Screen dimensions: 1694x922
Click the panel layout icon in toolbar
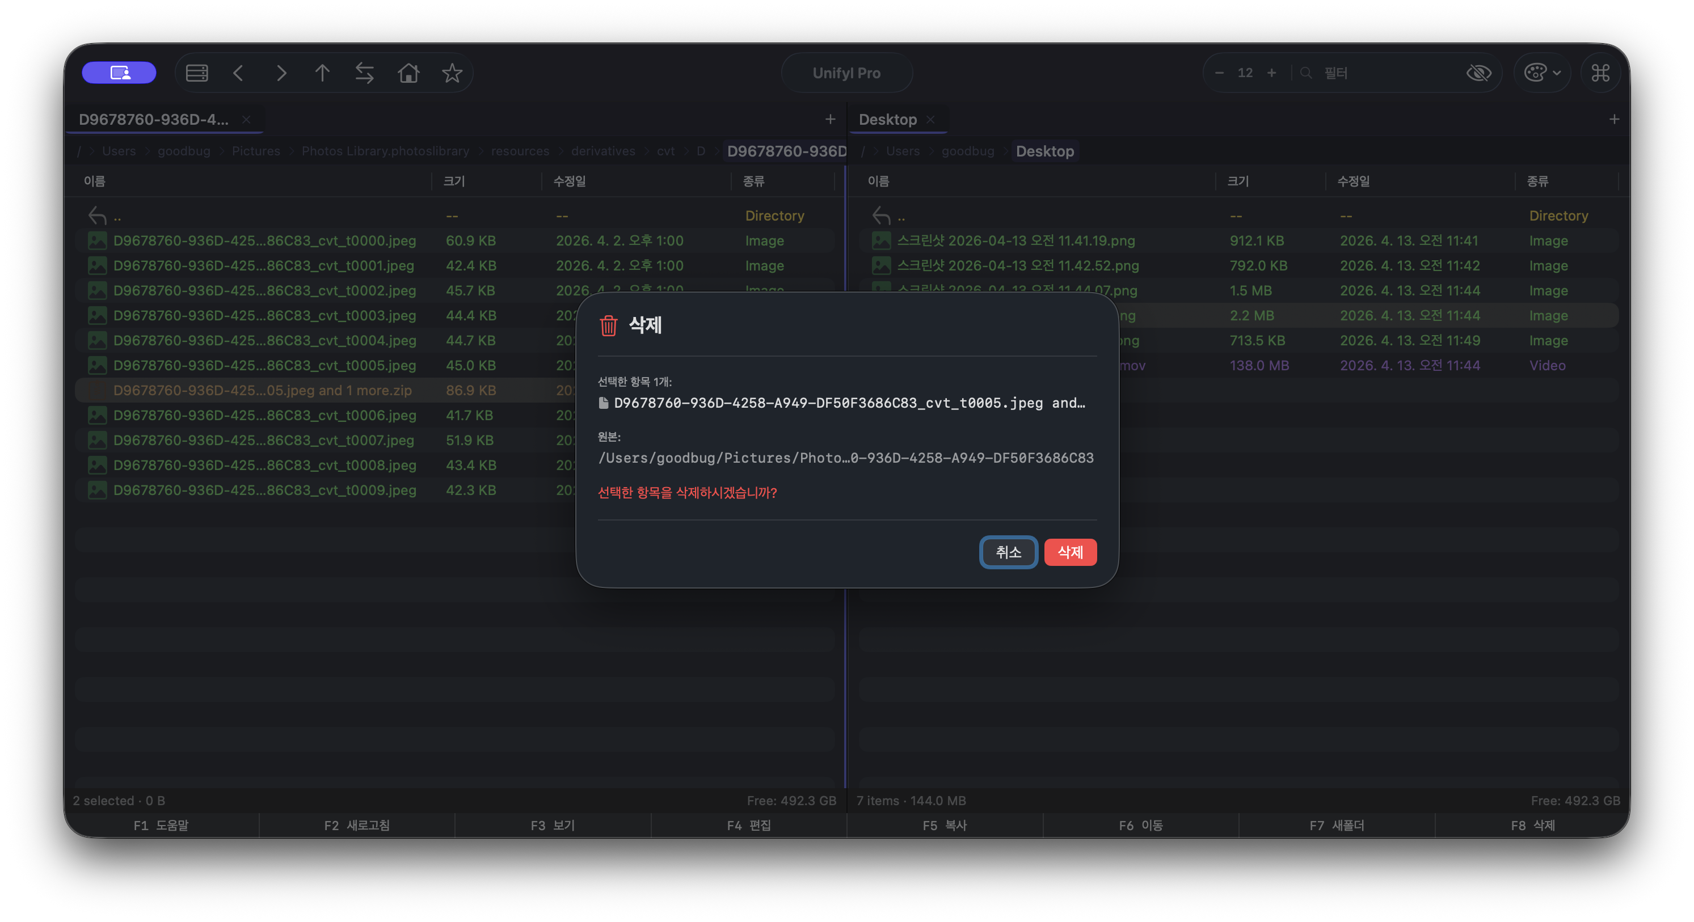point(197,73)
